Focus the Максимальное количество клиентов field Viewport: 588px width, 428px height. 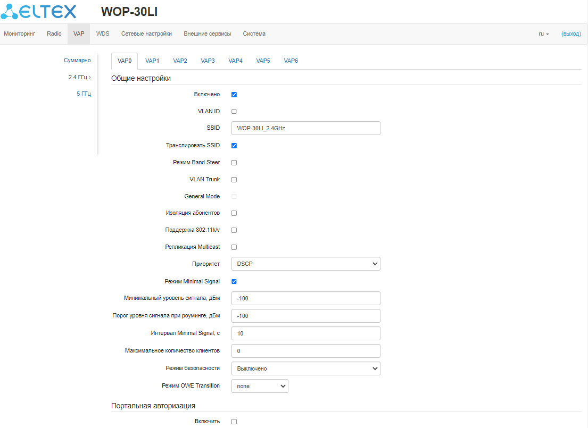pos(305,351)
